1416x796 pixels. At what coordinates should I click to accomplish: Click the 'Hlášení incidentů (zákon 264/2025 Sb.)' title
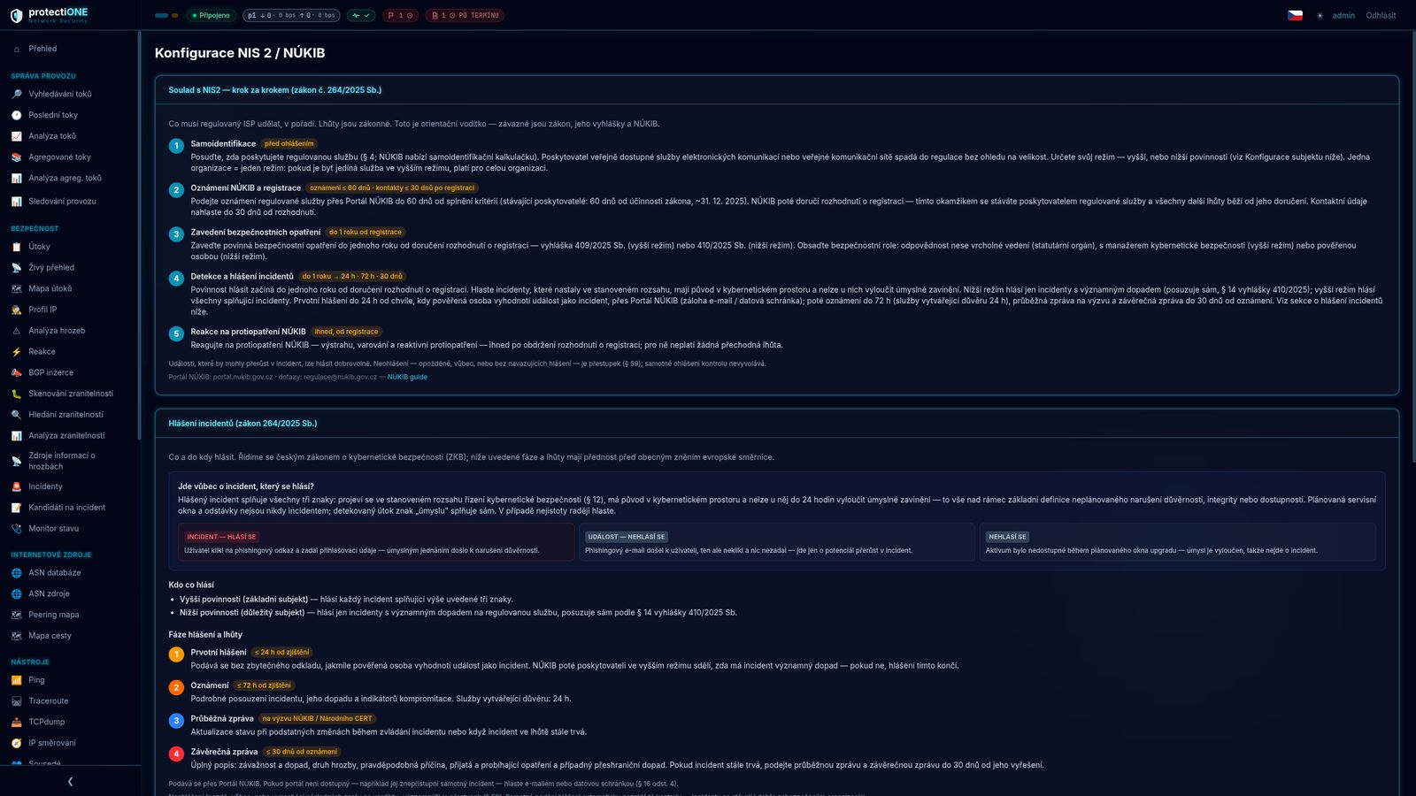(x=242, y=424)
